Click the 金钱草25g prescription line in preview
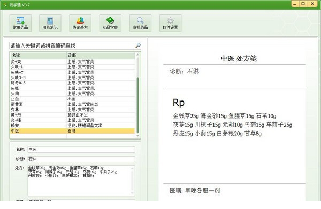The width and height of the screenshot is (321, 209). coord(224,116)
